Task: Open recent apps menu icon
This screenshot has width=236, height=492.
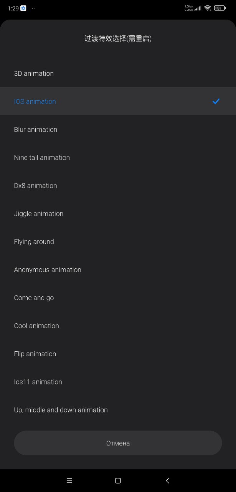Action: [69, 480]
